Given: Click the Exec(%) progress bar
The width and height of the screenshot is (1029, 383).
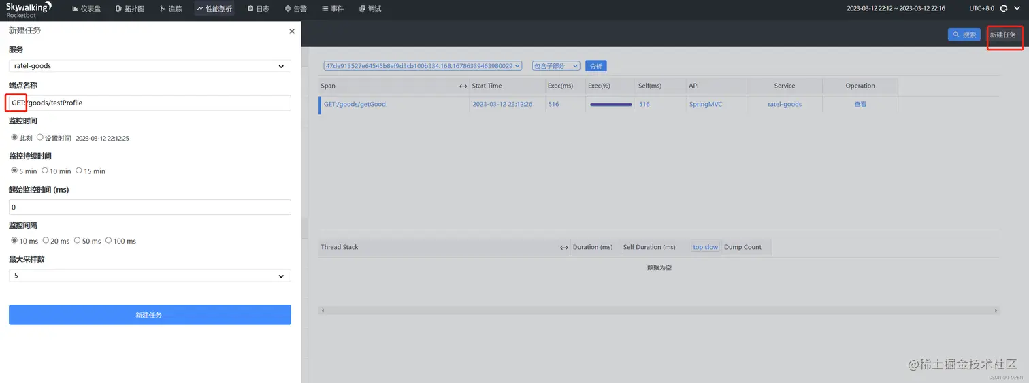Looking at the screenshot, I should [610, 105].
